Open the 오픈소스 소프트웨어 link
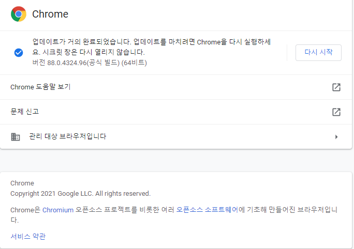Screen dimensions: 354x249 (x=207, y=210)
